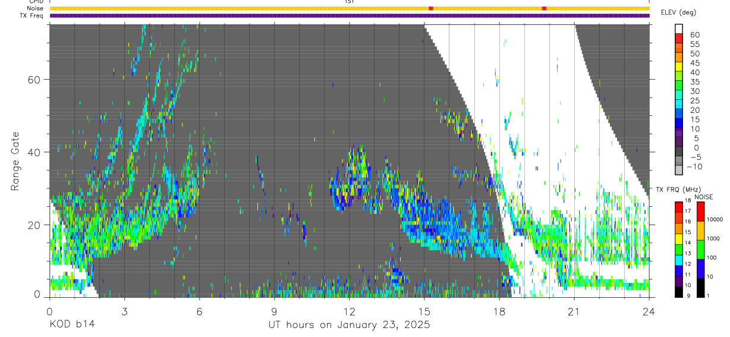The image size is (730, 337).
Task: Click the x-axis tick label "0" under the plot
Action: pyautogui.click(x=49, y=310)
